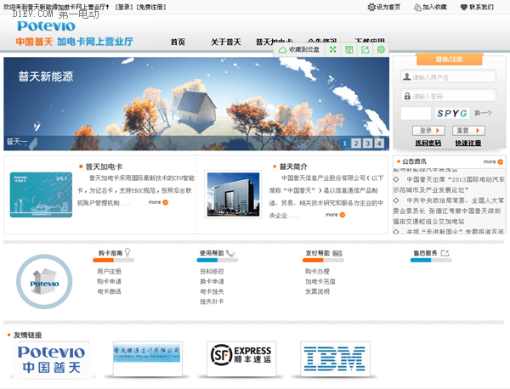Click the 设为首页 gear icon
Screen dimensions: 510x389
(371, 7)
